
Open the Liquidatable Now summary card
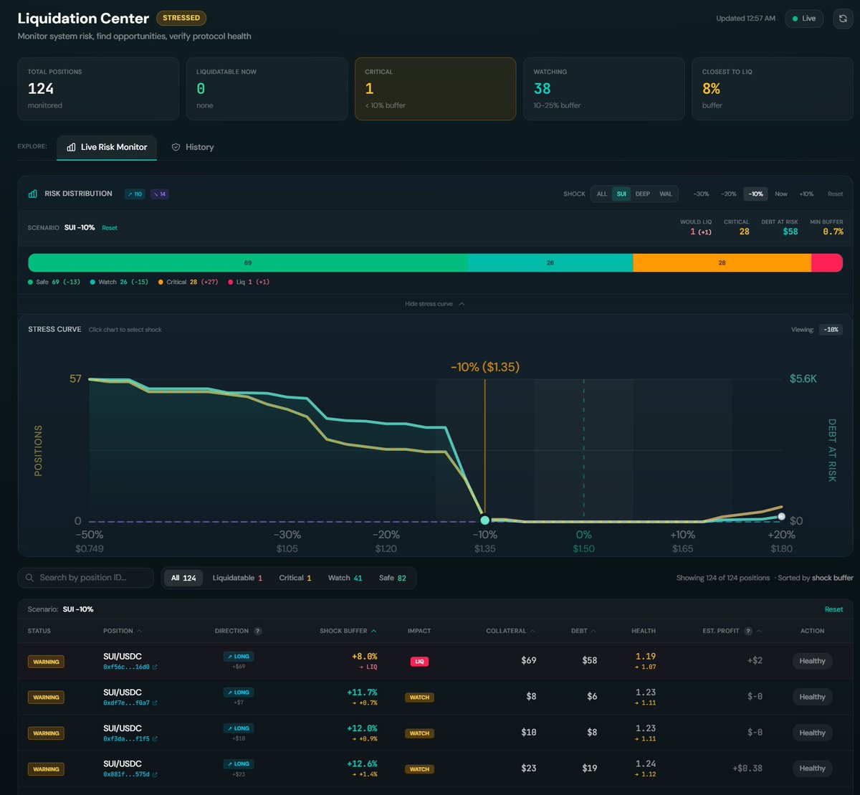(x=267, y=89)
